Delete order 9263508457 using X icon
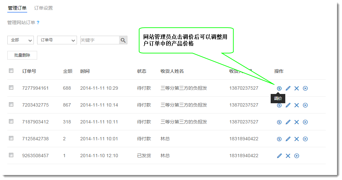Viewport: 342px width, 180px height. tap(288, 156)
